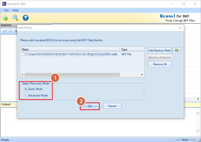
Task: Click the BKF File type cell
Action: pos(126,54)
